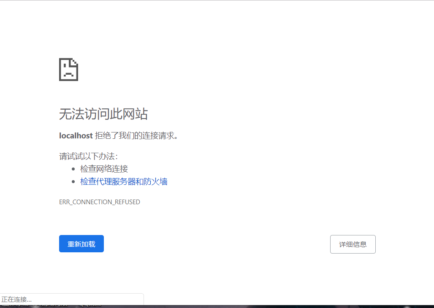Click the thin gray bar at top
The image size is (434, 308).
[x=217, y=1]
